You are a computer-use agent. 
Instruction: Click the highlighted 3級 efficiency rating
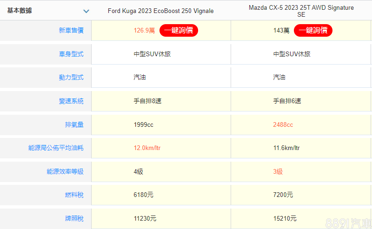278,171
